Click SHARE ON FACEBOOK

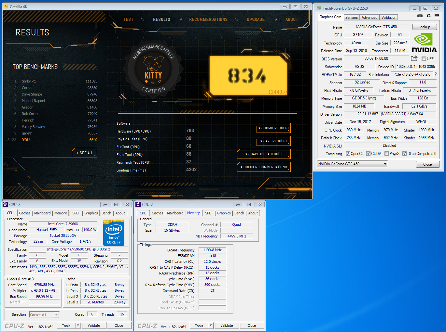(264, 154)
